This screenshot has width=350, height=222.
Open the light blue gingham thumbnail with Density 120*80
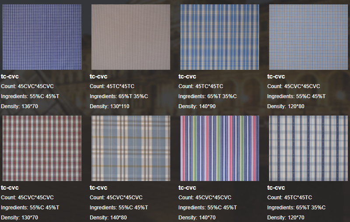pos(308,37)
